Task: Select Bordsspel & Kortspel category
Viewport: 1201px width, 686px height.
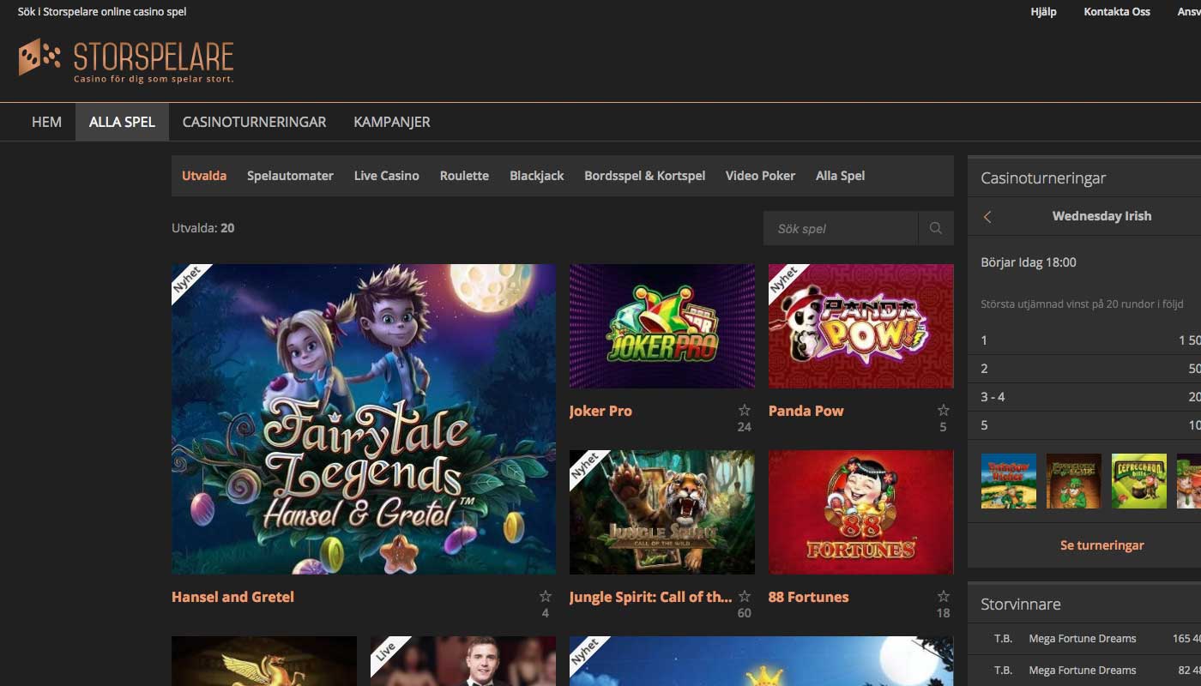Action: pos(644,176)
